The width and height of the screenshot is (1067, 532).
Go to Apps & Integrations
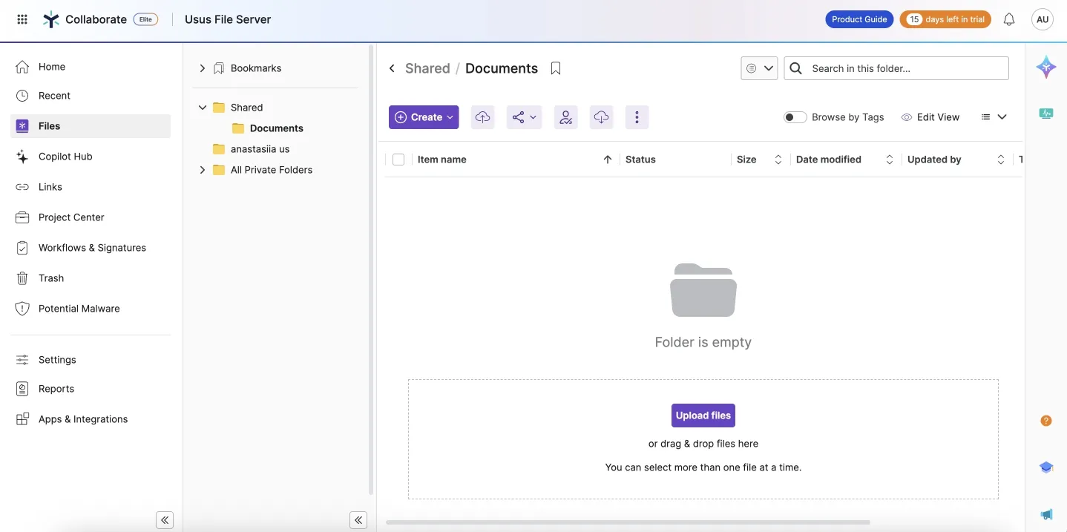82,418
